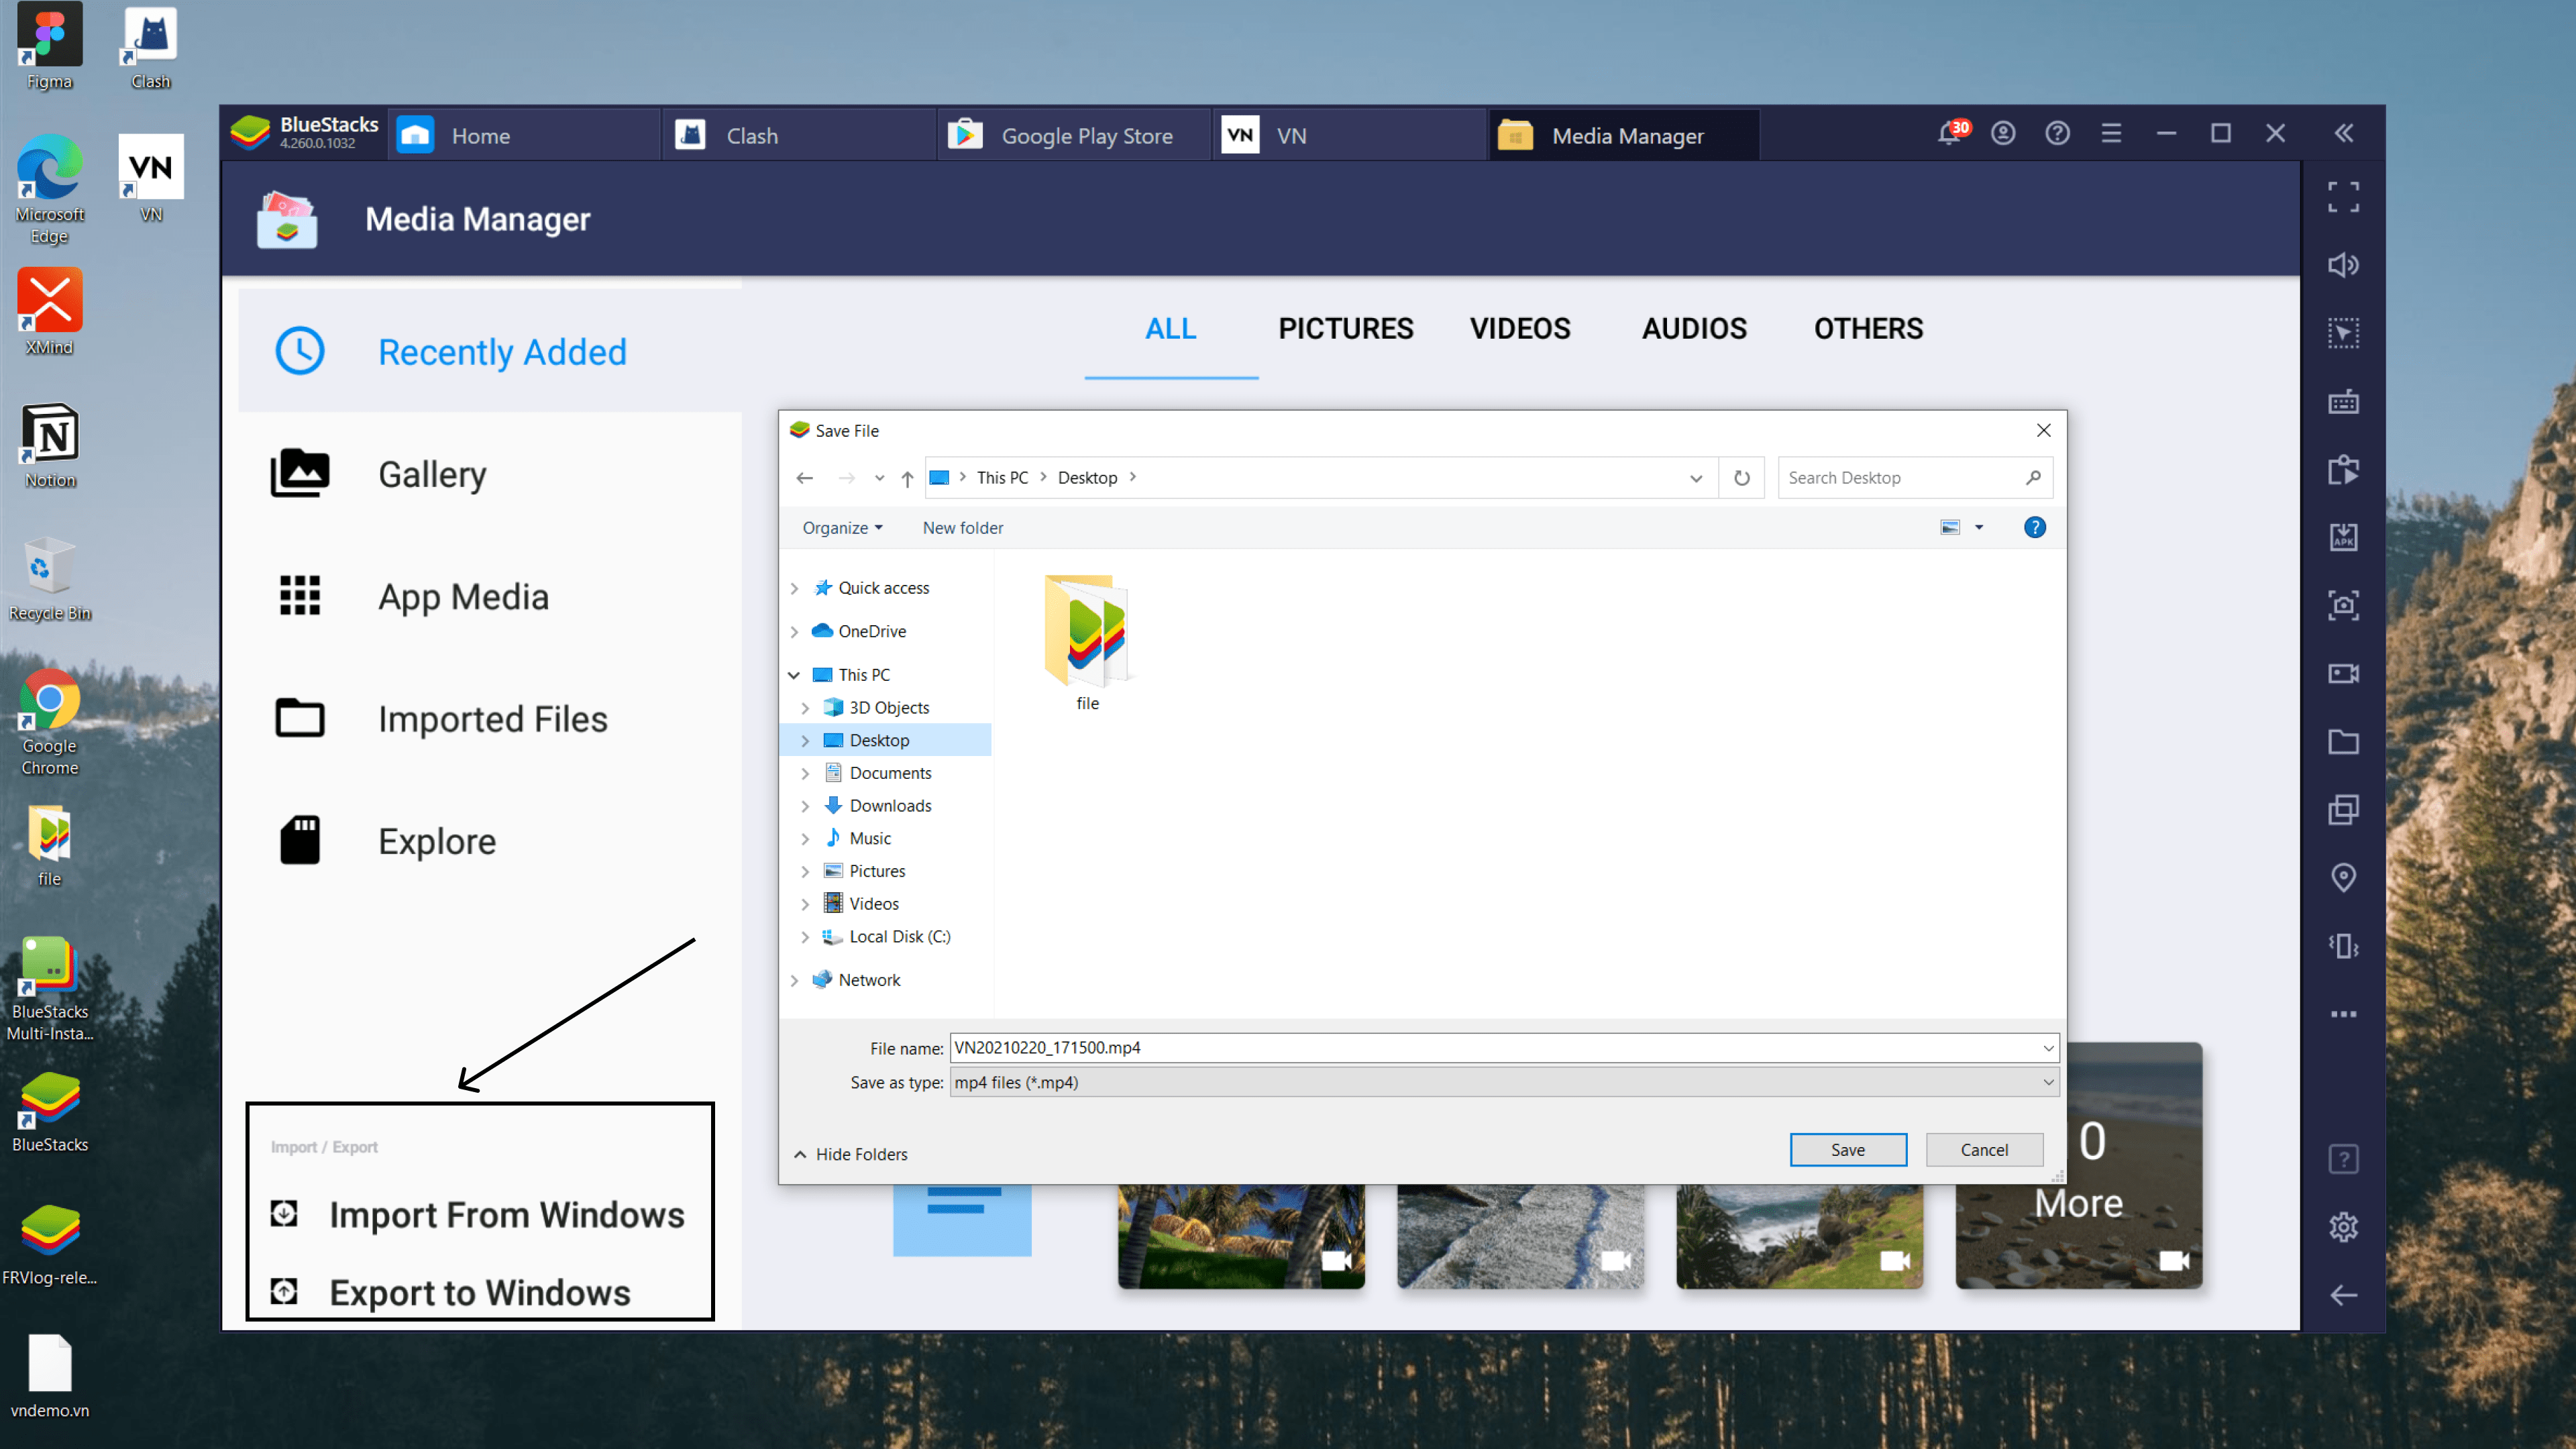Click the Save button
The width and height of the screenshot is (2576, 1449).
click(1848, 1149)
